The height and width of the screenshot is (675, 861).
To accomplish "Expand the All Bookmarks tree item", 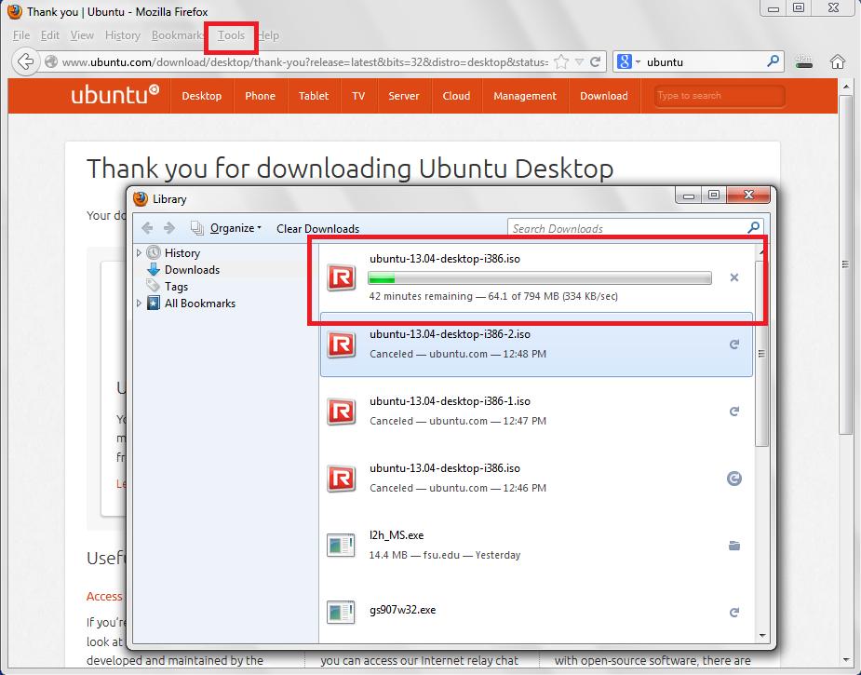I will (140, 304).
